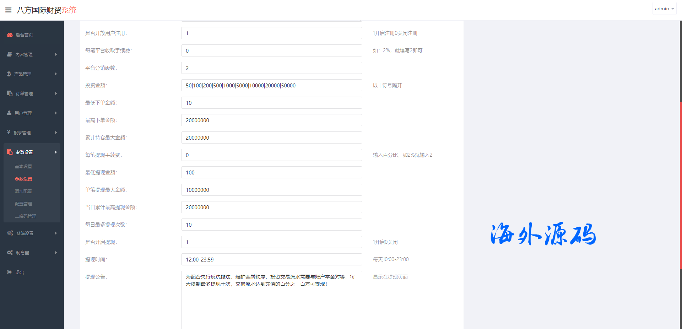682x329 pixels.
Task: Click the clipboard icon beside 订单管理
Action: click(10, 93)
